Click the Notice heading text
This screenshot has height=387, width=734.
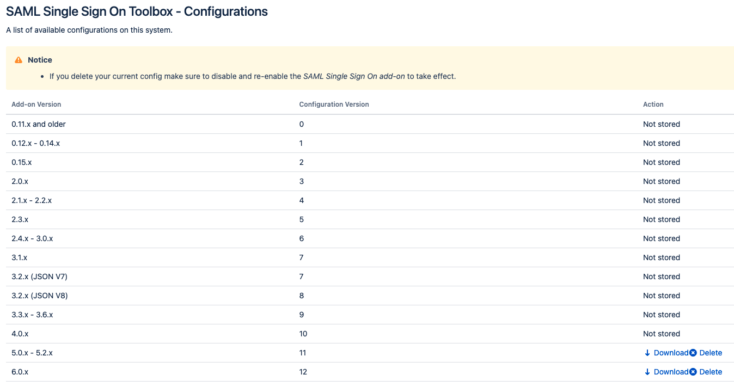click(40, 60)
